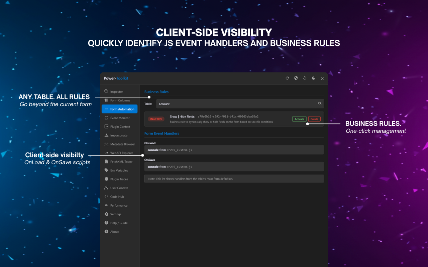Click the User Context icon in the sidebar
Viewport: 428px width, 267px height.
[x=106, y=188]
